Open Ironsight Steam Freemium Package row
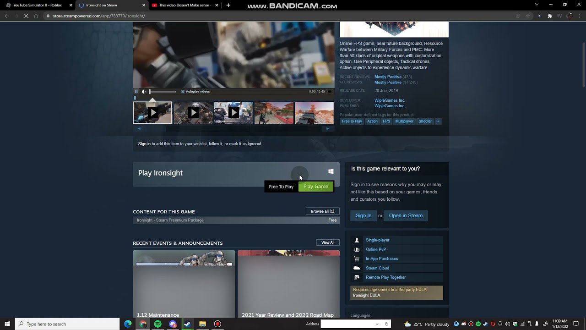Viewport: 586px width, 330px height. tap(236, 220)
